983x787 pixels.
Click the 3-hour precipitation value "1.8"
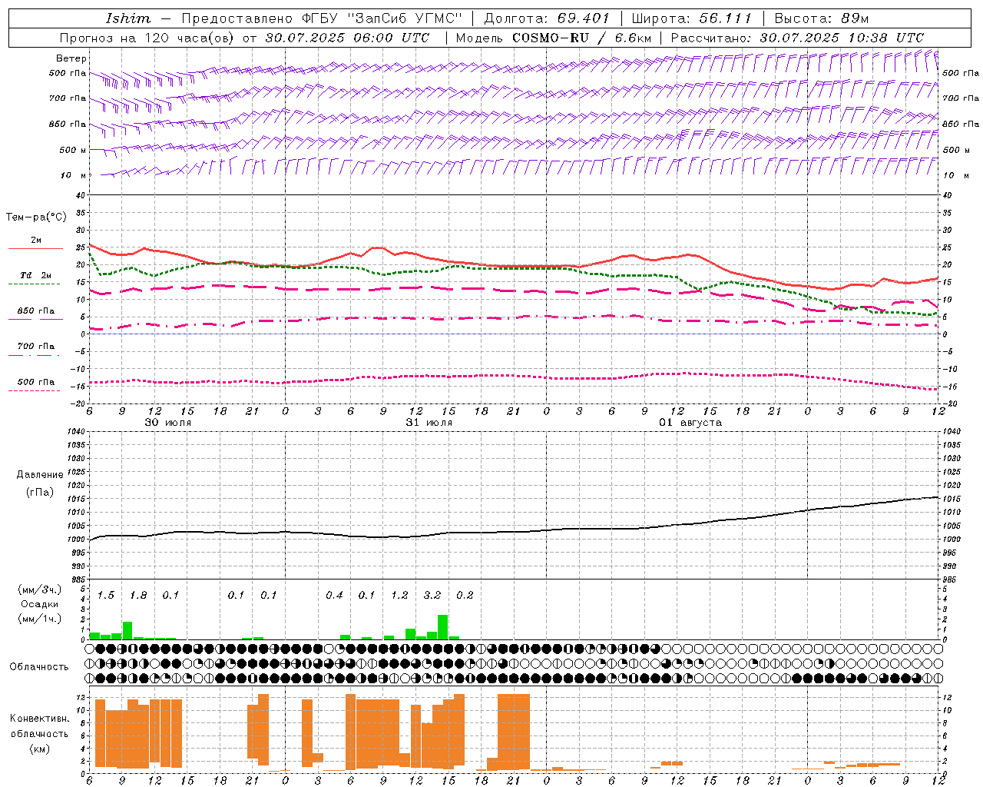click(138, 596)
